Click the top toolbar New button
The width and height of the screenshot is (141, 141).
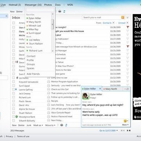(x=12, y=12)
